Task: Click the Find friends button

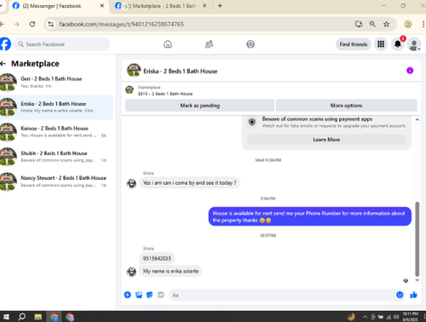Action: click(x=354, y=44)
